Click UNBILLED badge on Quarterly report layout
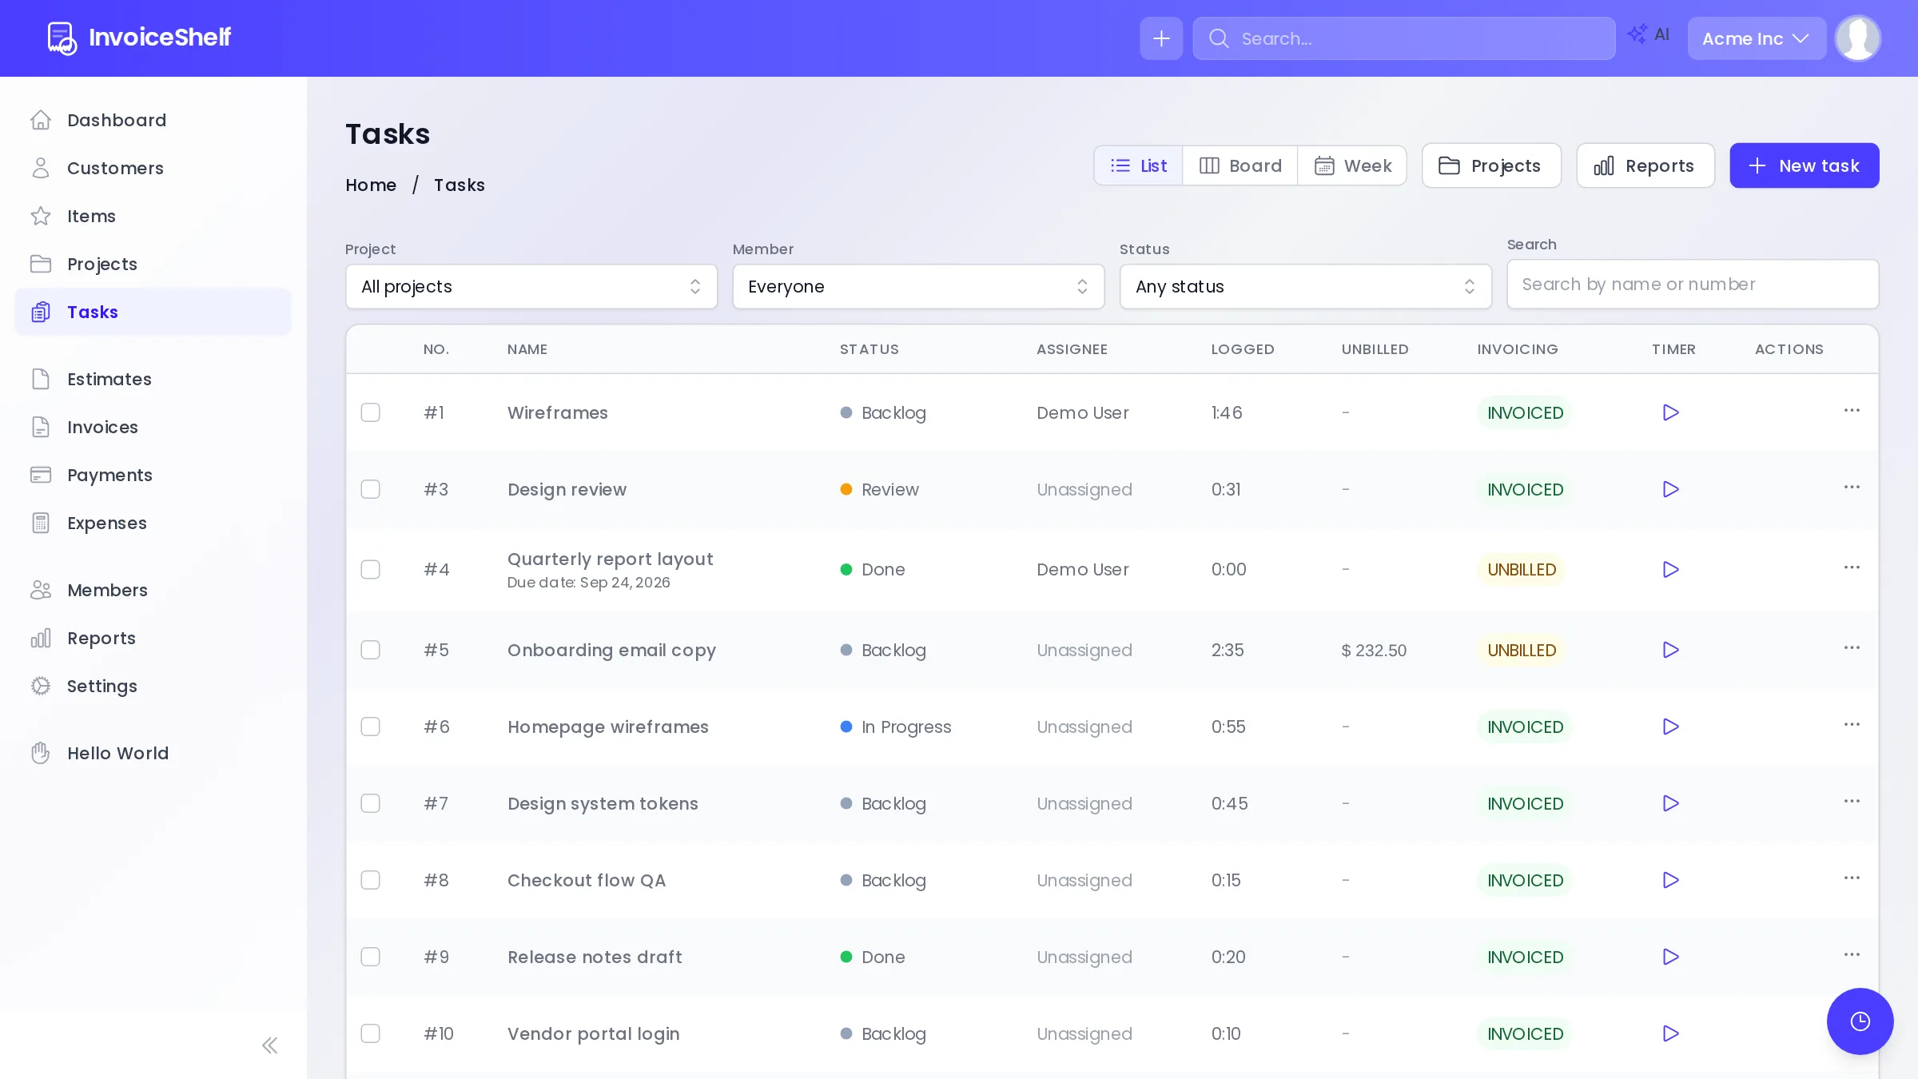1918x1079 pixels. pyautogui.click(x=1522, y=569)
